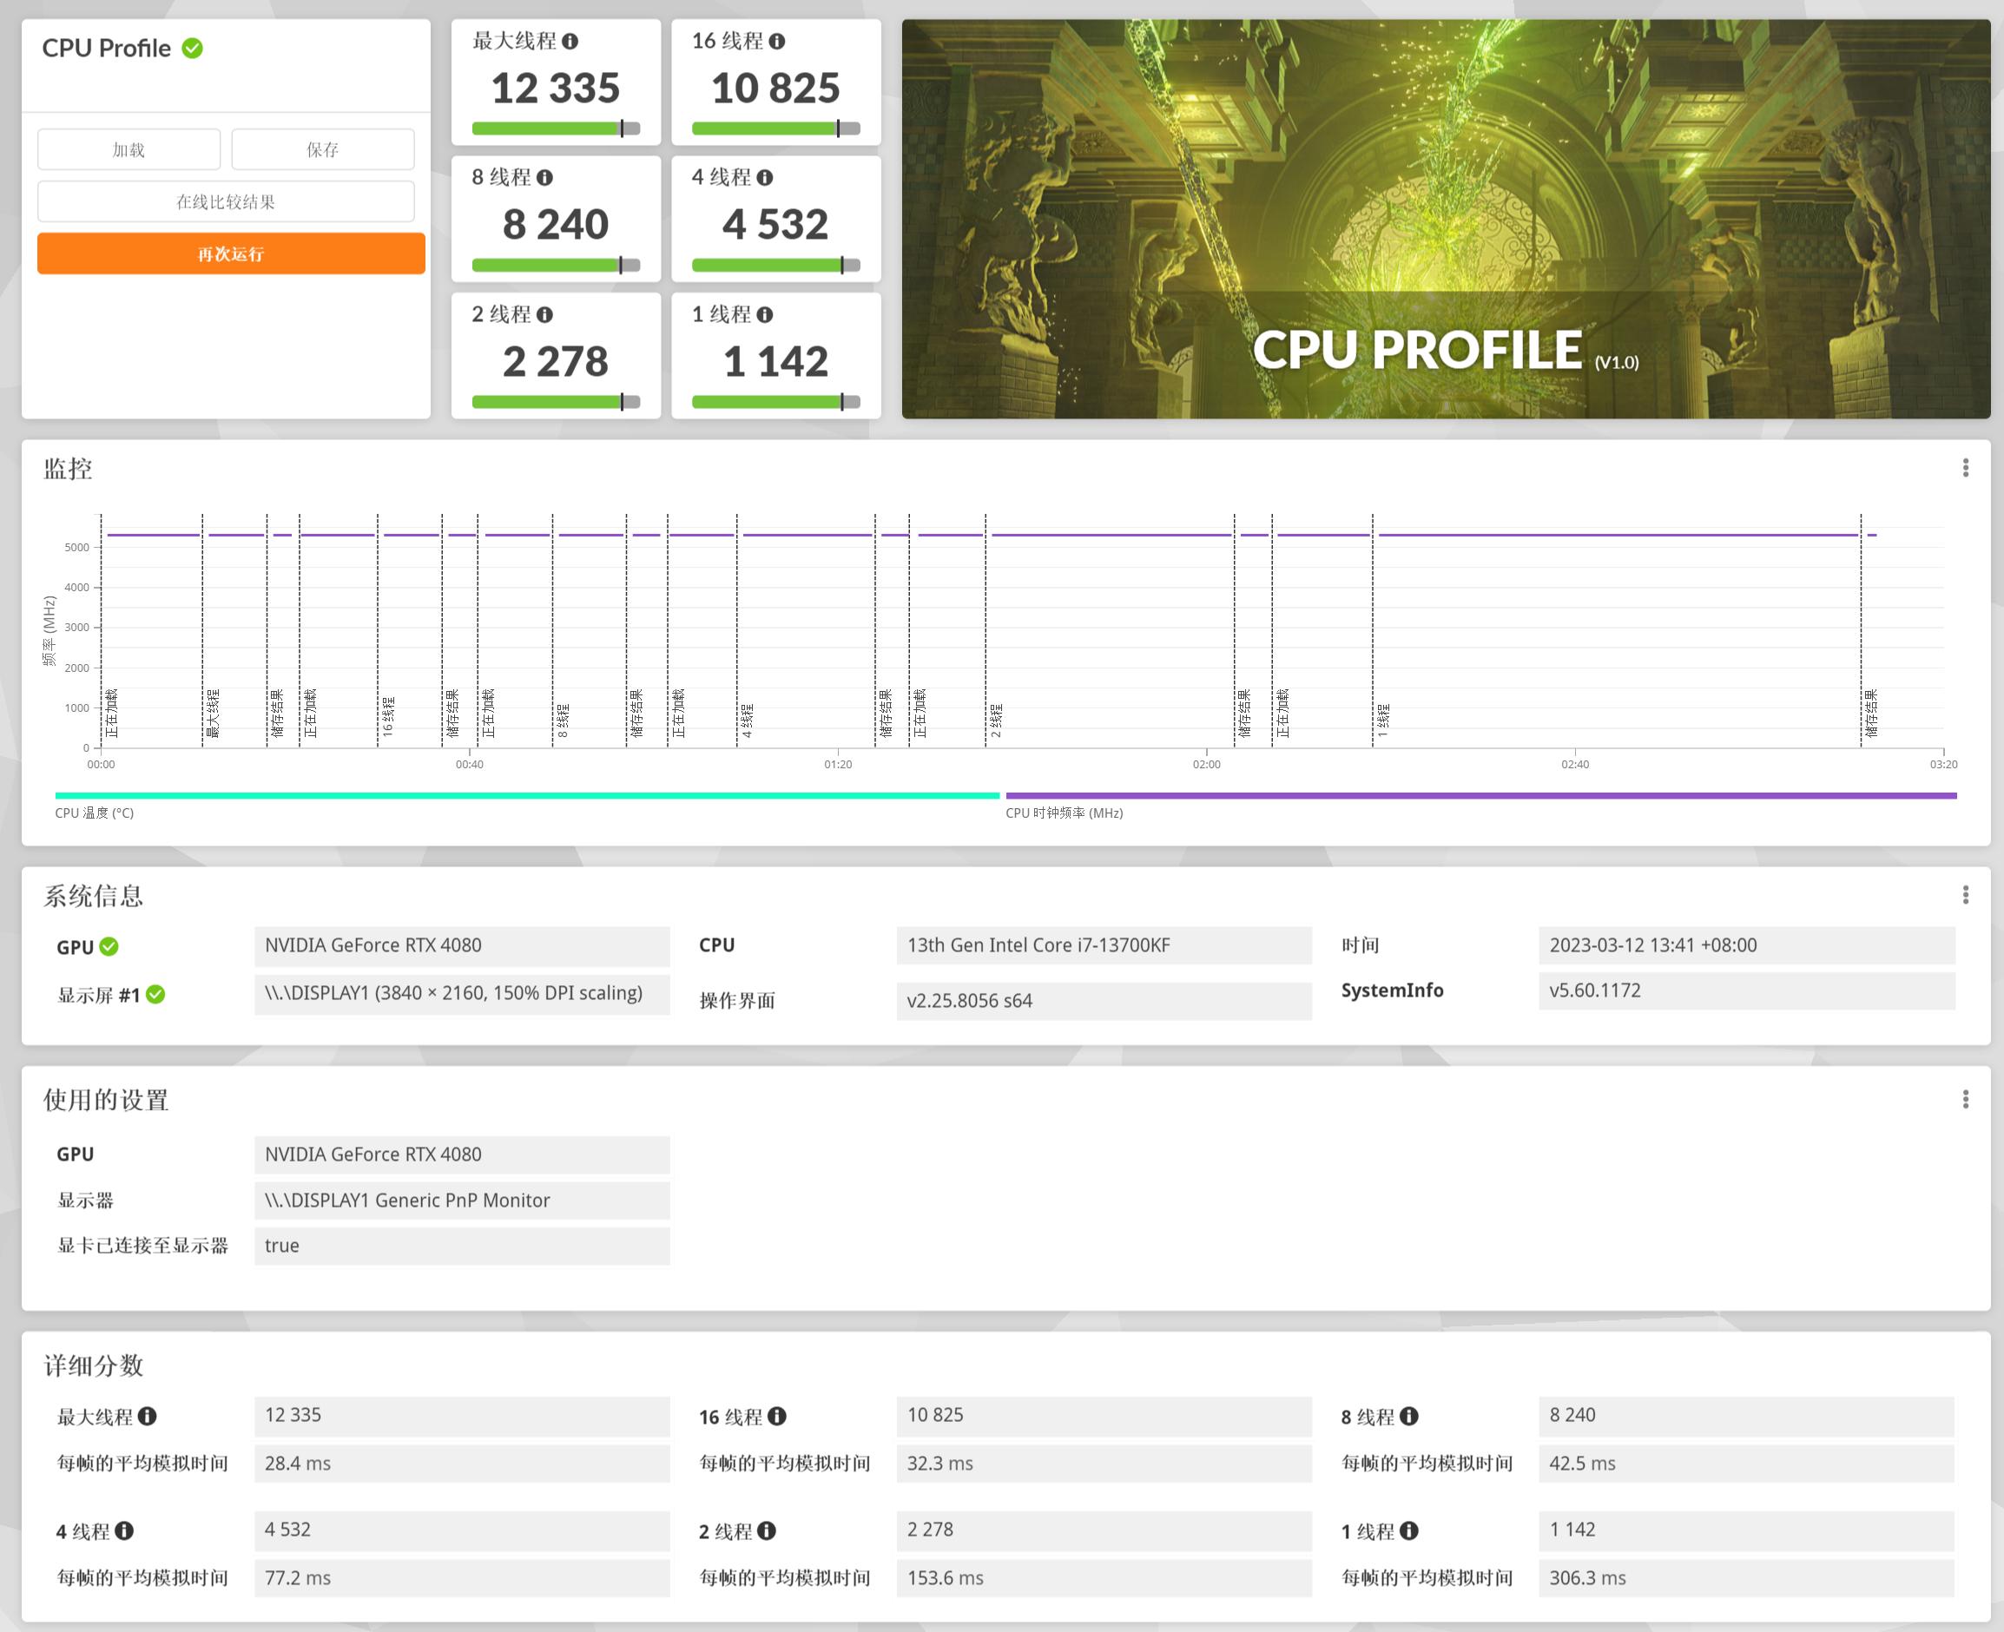Image resolution: width=2004 pixels, height=1632 pixels.
Task: Select the CPU model field showing i7-13700KF
Action: 1105,945
